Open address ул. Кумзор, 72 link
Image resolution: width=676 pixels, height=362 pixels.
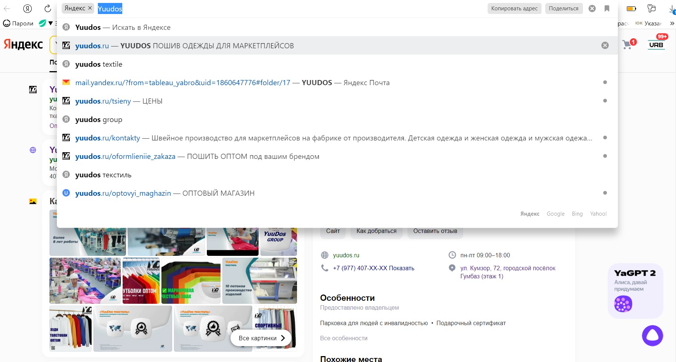pos(508,272)
